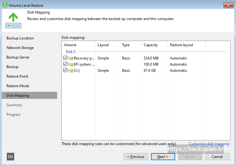The image size is (236, 166).
Task: Go to the Backup Server step
Action: click(x=18, y=57)
